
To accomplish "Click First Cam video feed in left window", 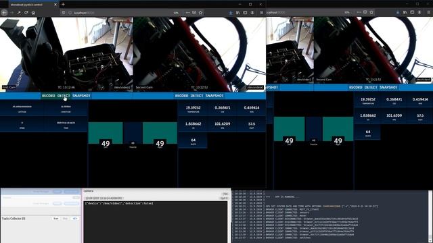I will coord(66,54).
